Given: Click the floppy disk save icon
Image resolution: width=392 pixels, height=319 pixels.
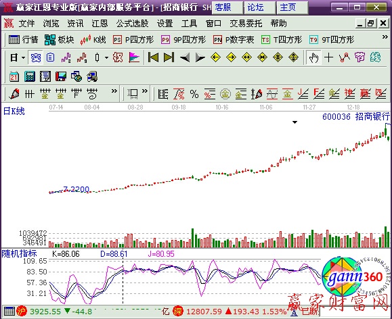Looking at the screenshot, I should point(60,76).
